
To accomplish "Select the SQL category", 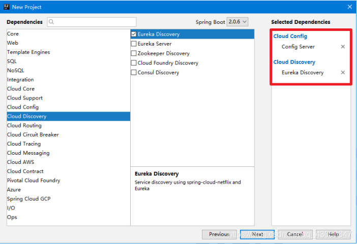I will 69,61.
